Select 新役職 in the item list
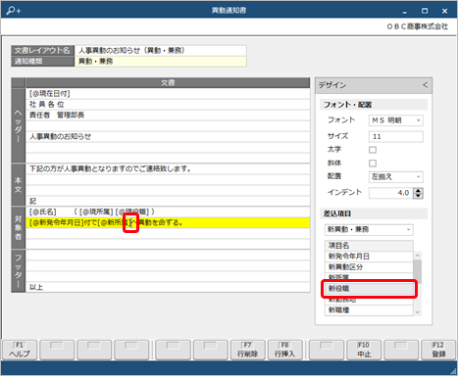 point(369,289)
